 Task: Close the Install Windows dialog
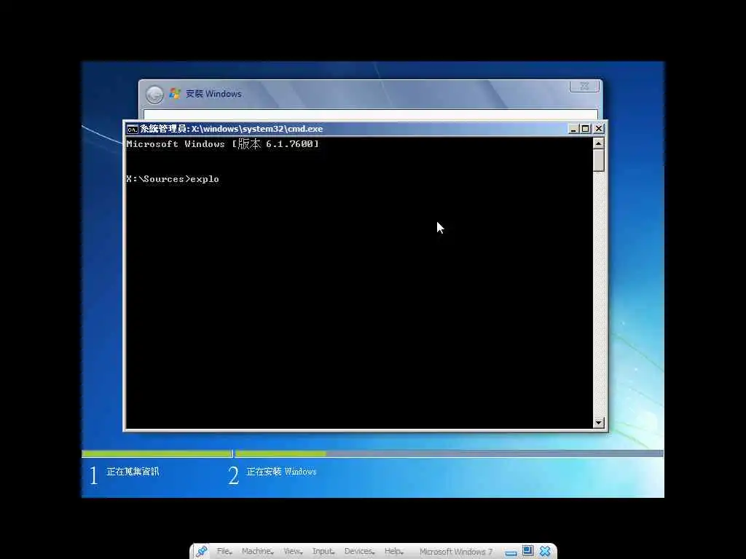tap(584, 86)
